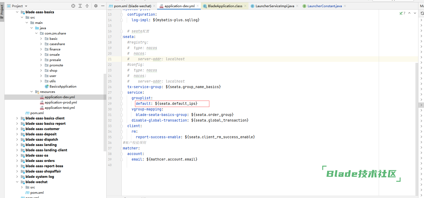
Task: Expand the basic package
Action: [x=41, y=38]
